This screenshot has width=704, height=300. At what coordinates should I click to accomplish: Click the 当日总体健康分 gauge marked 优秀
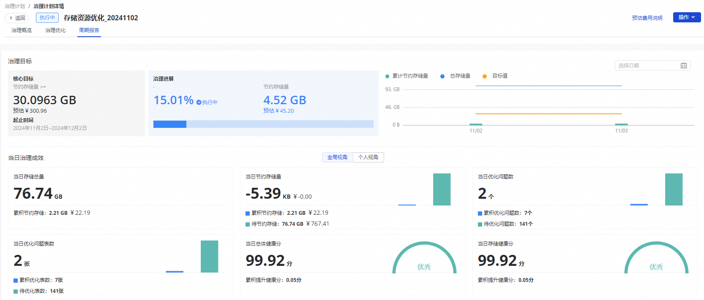click(x=424, y=258)
